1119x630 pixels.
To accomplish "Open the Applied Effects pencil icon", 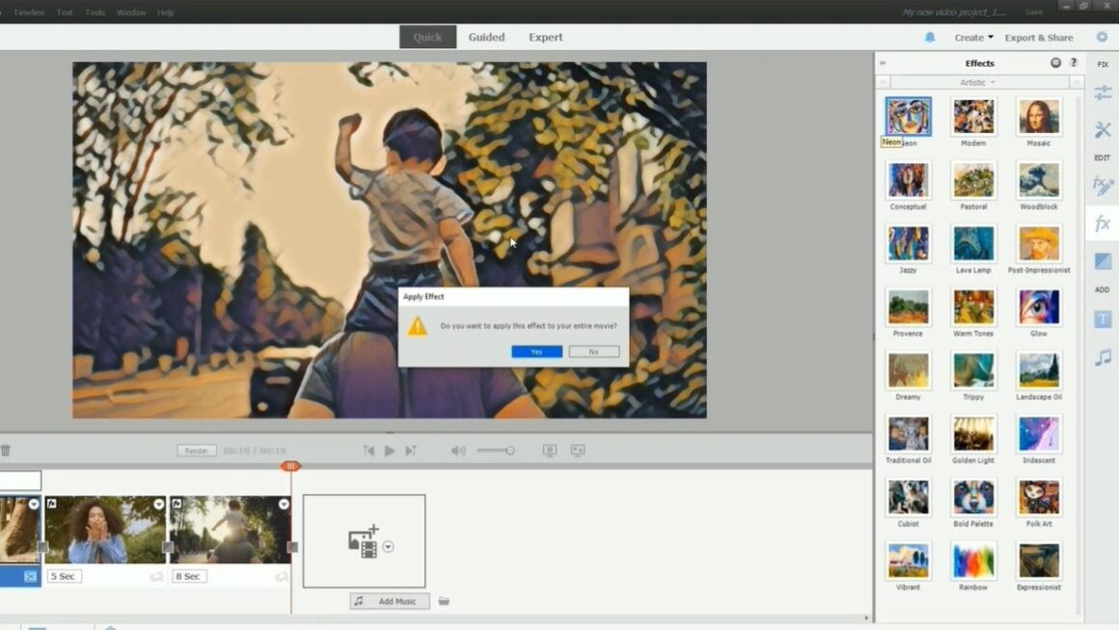I will (1103, 185).
